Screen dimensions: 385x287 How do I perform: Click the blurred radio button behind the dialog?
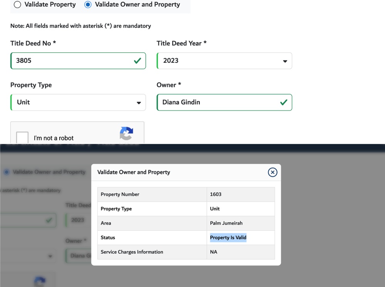(7, 172)
